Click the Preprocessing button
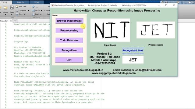This screenshot has height=109, width=195. pos(69,30)
